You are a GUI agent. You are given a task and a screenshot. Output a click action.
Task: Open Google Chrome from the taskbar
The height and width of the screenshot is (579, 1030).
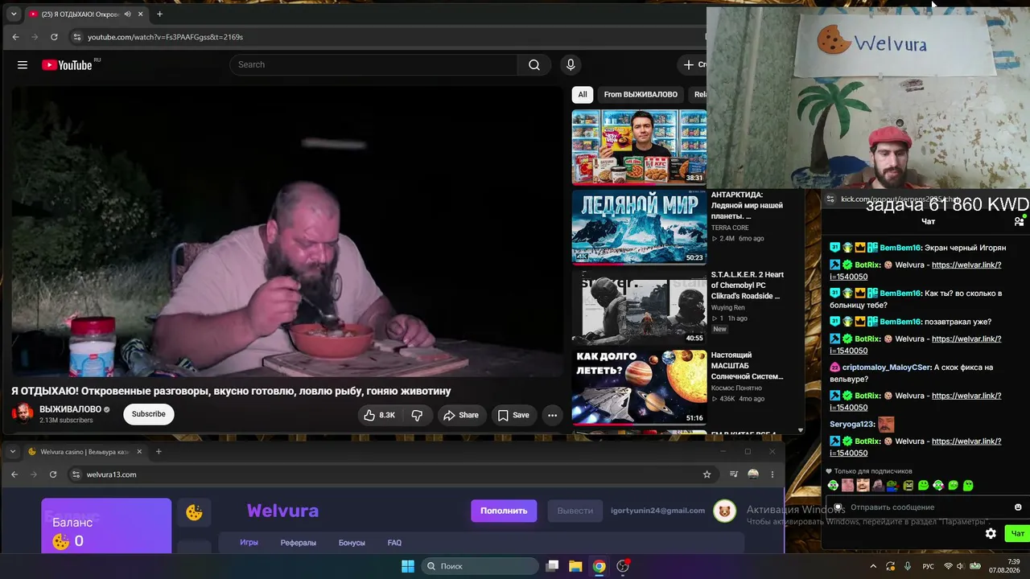(x=599, y=566)
